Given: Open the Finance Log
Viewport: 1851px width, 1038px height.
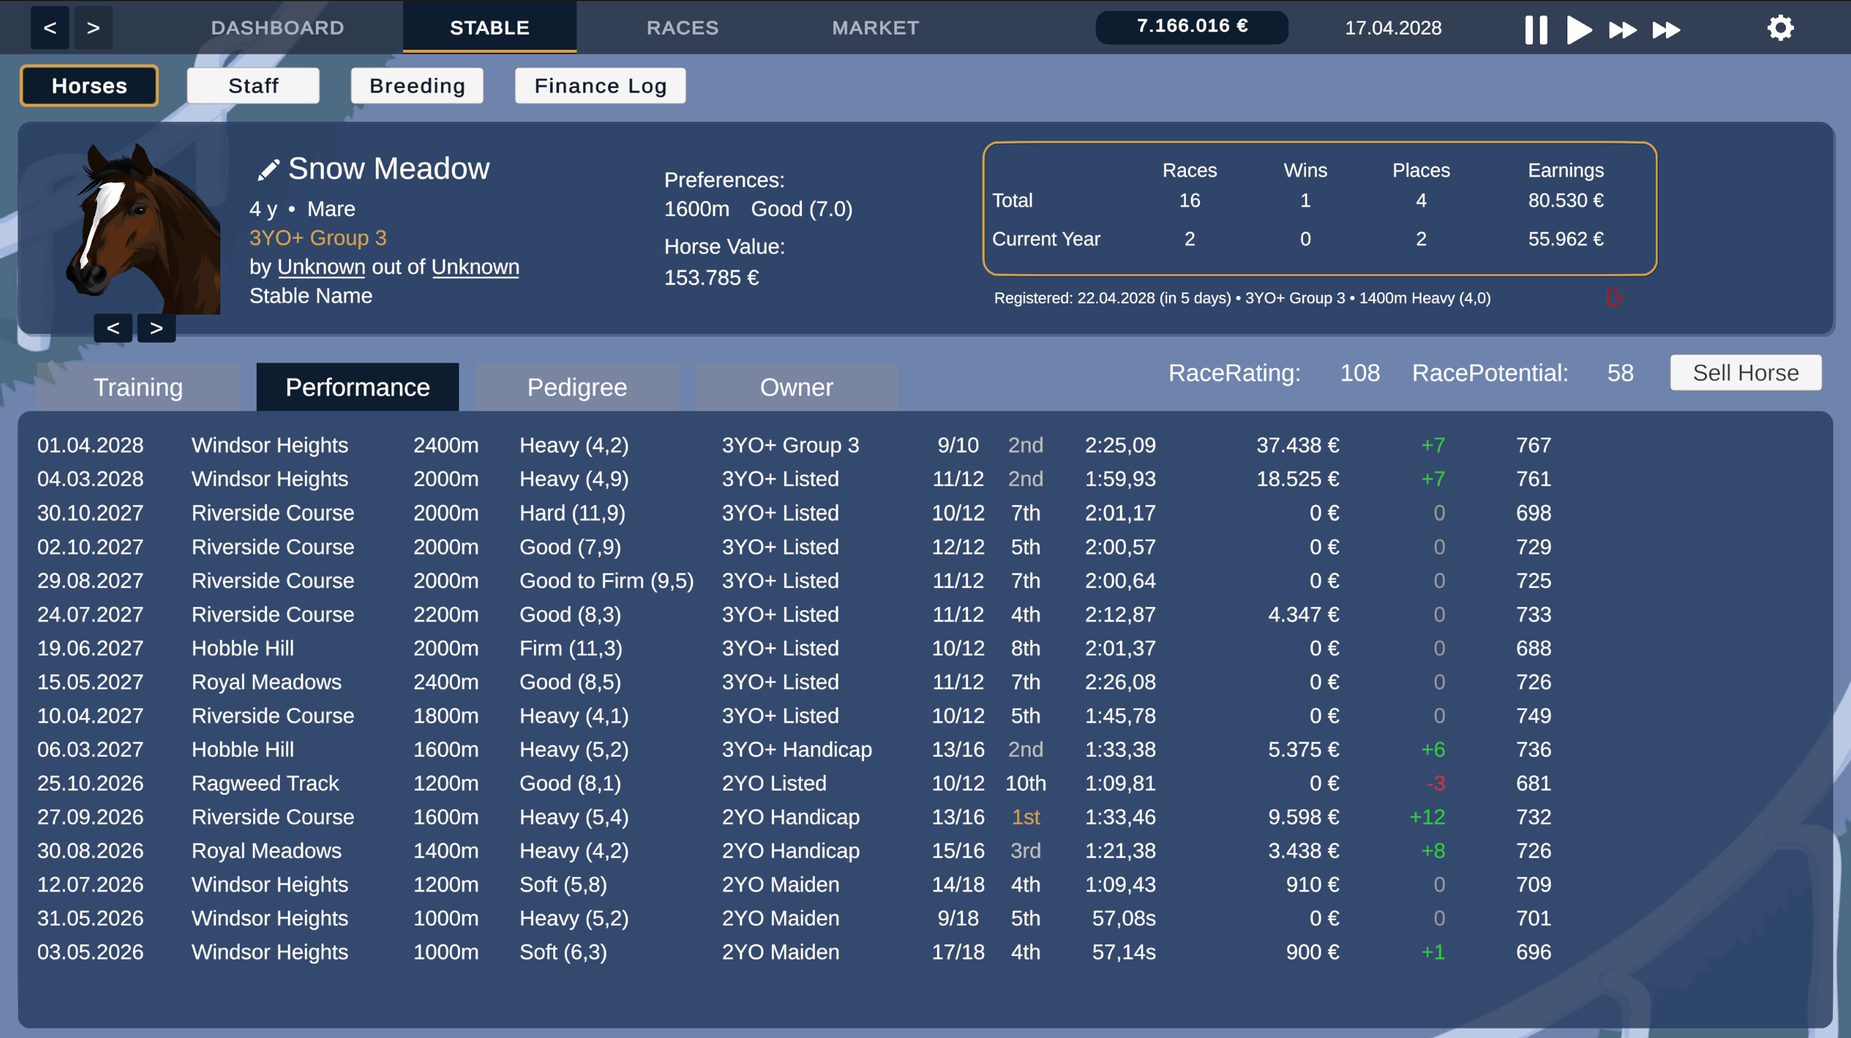Looking at the screenshot, I should click(x=600, y=86).
